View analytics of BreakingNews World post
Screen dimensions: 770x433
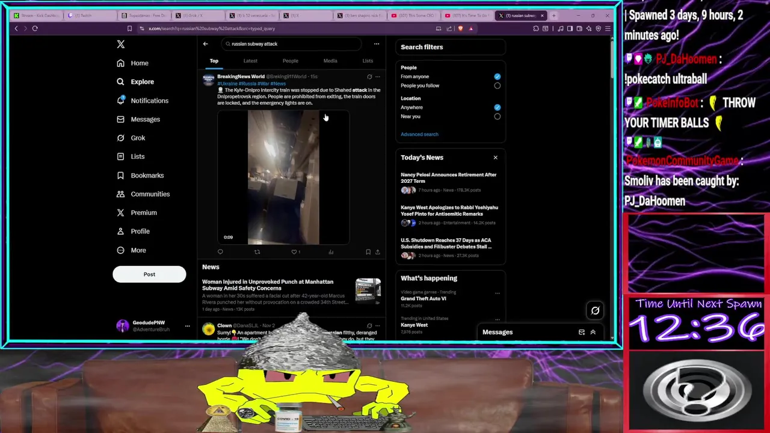(x=331, y=252)
